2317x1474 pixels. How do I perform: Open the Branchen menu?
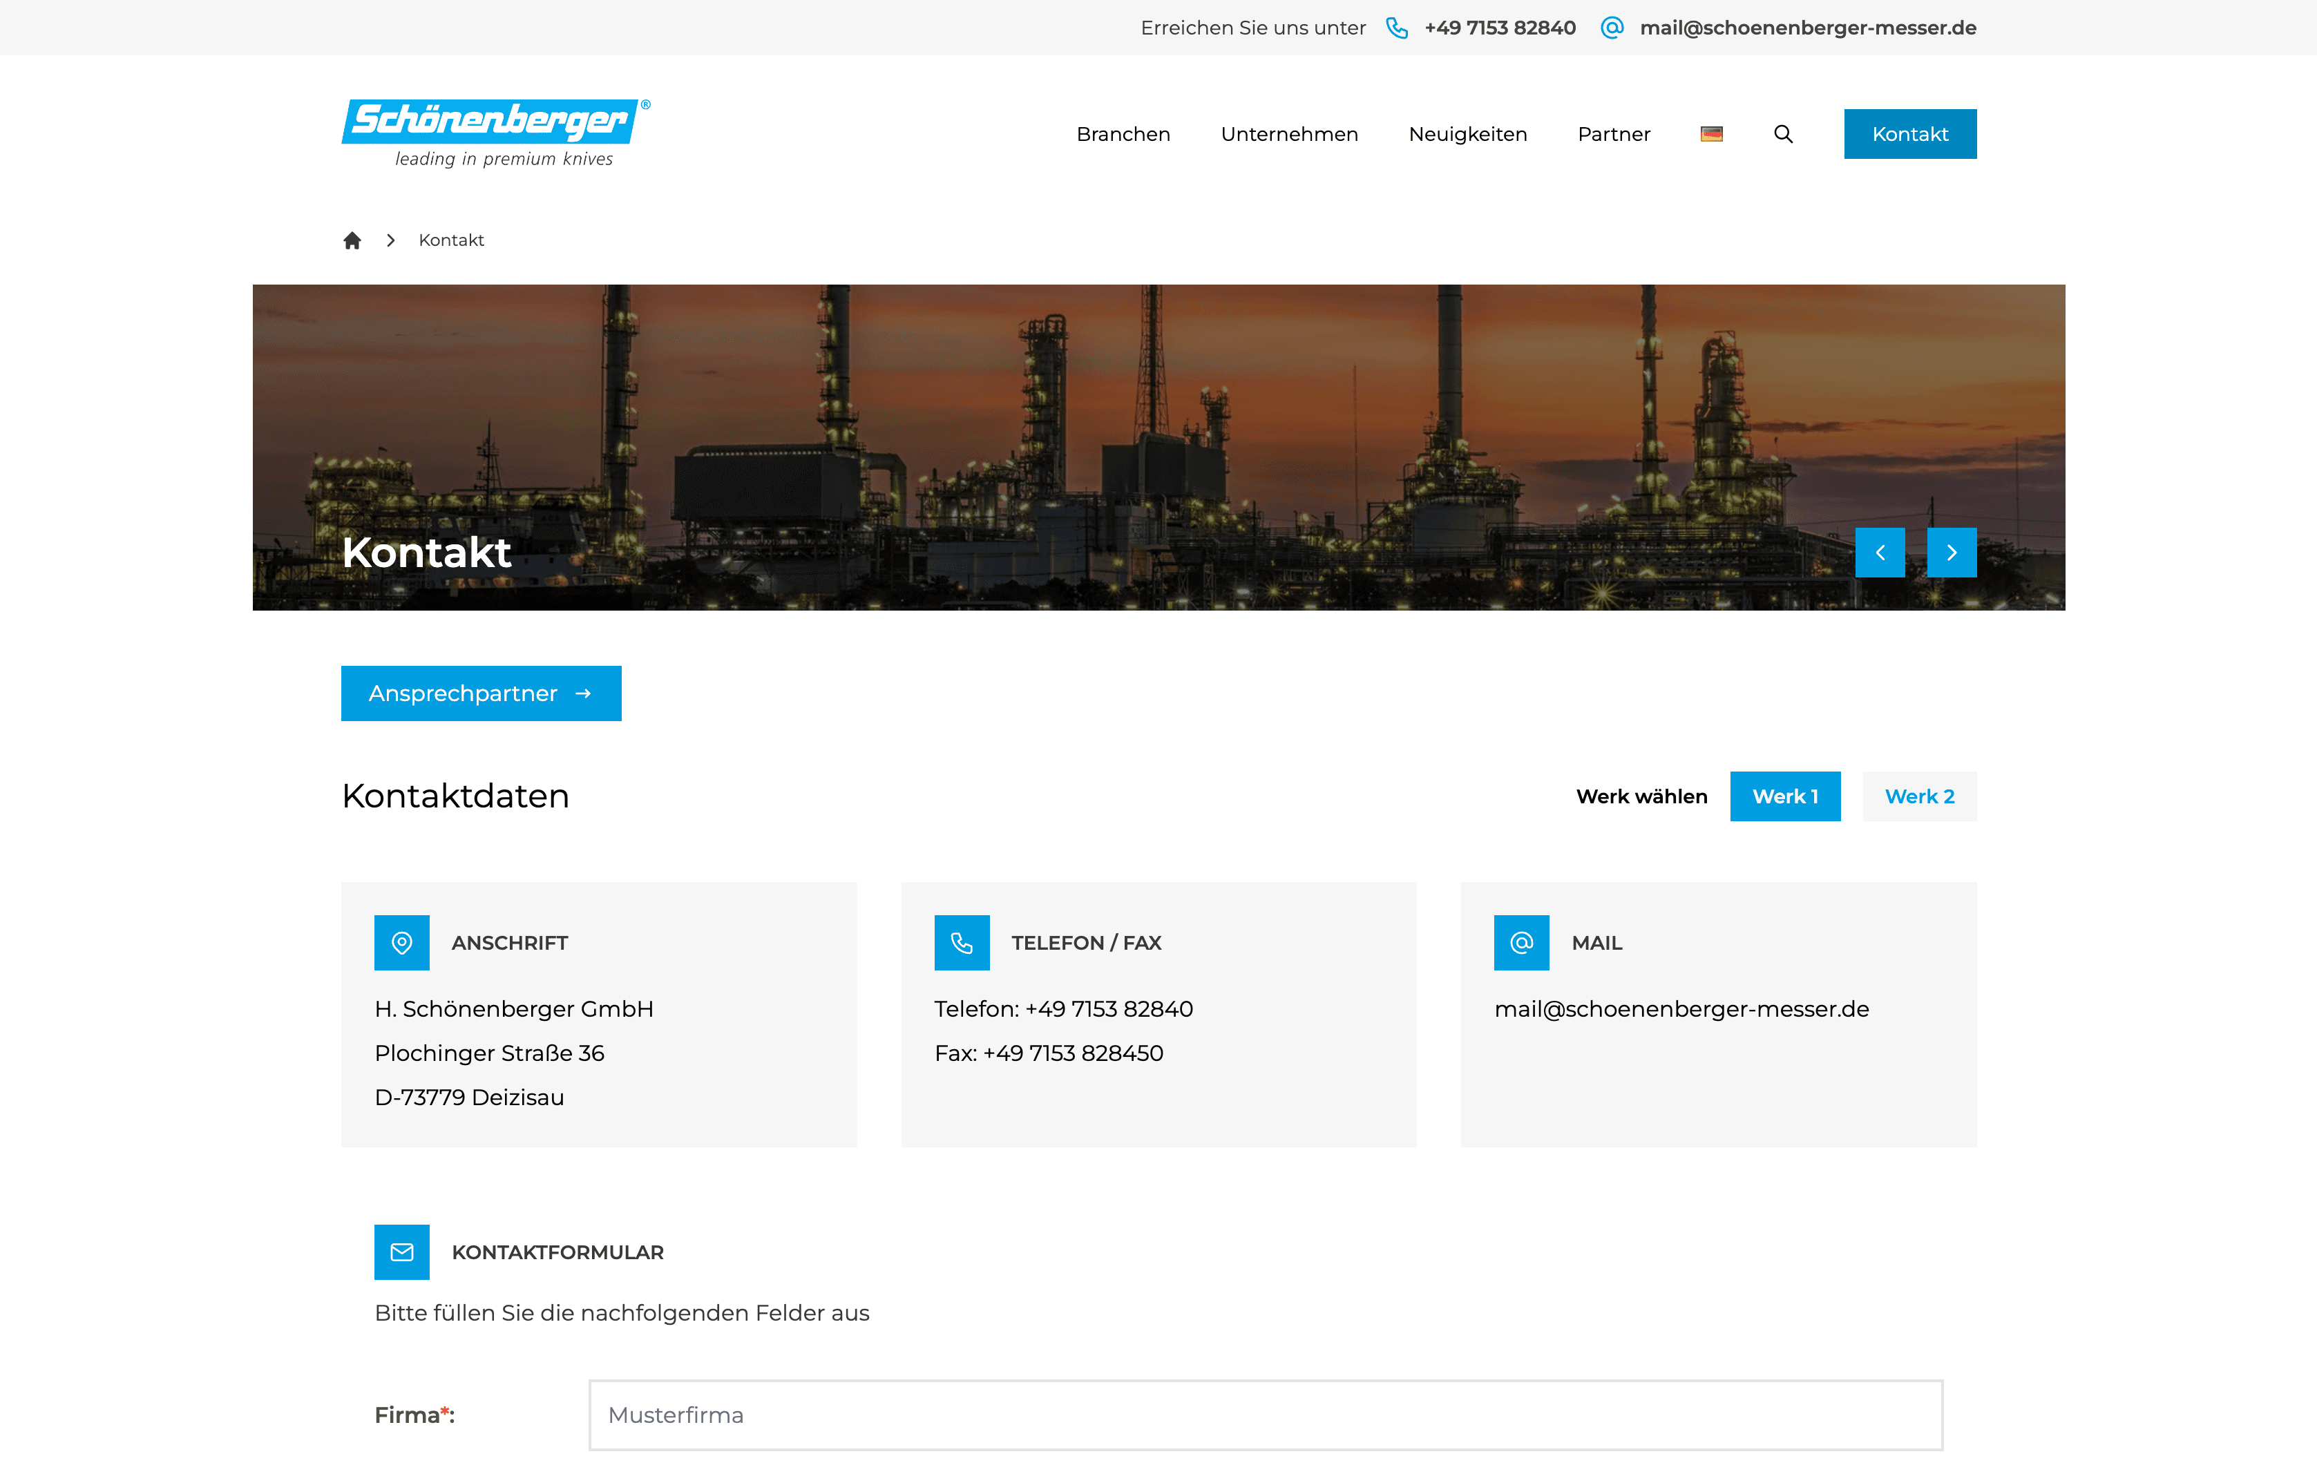pos(1123,134)
